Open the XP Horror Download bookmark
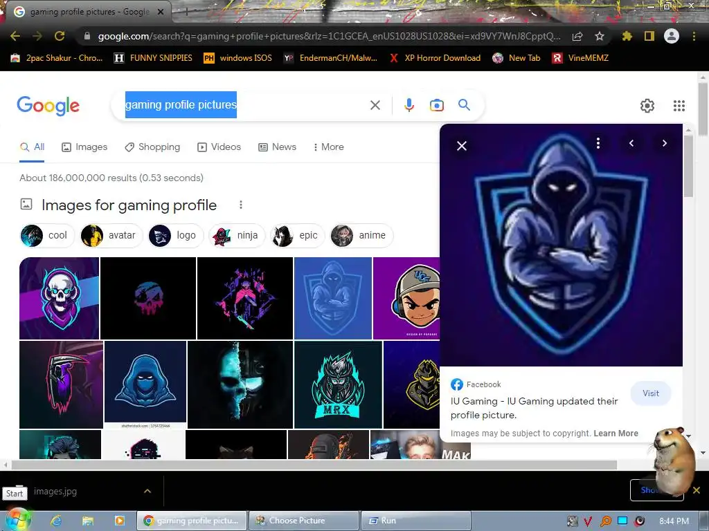This screenshot has width=709, height=531. (x=435, y=58)
